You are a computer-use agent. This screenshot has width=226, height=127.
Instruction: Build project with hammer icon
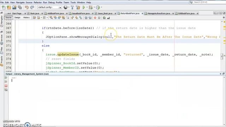72,7
